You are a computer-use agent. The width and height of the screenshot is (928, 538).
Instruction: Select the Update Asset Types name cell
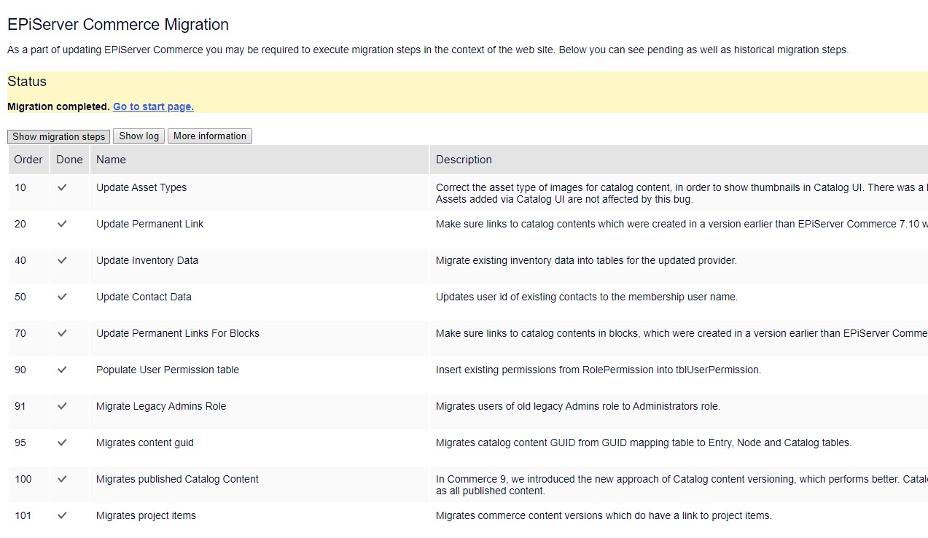coord(260,193)
